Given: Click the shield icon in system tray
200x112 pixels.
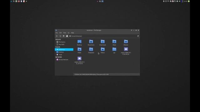Looking at the screenshot, I should [x=170, y=1].
